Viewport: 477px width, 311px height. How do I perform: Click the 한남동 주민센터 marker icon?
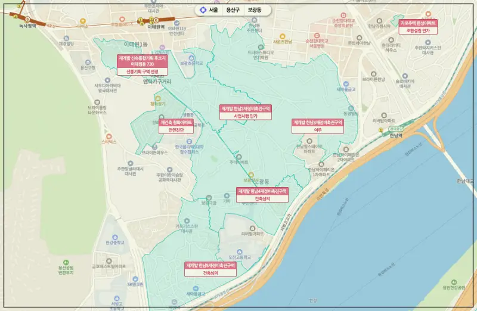tap(254, 20)
